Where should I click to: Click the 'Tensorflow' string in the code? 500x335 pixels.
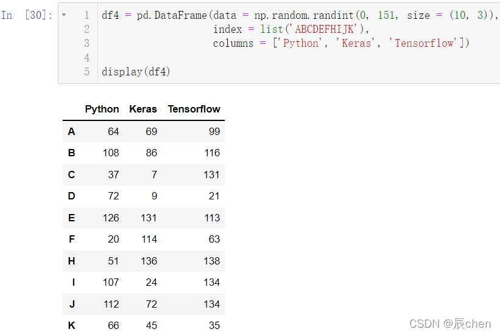pos(424,43)
